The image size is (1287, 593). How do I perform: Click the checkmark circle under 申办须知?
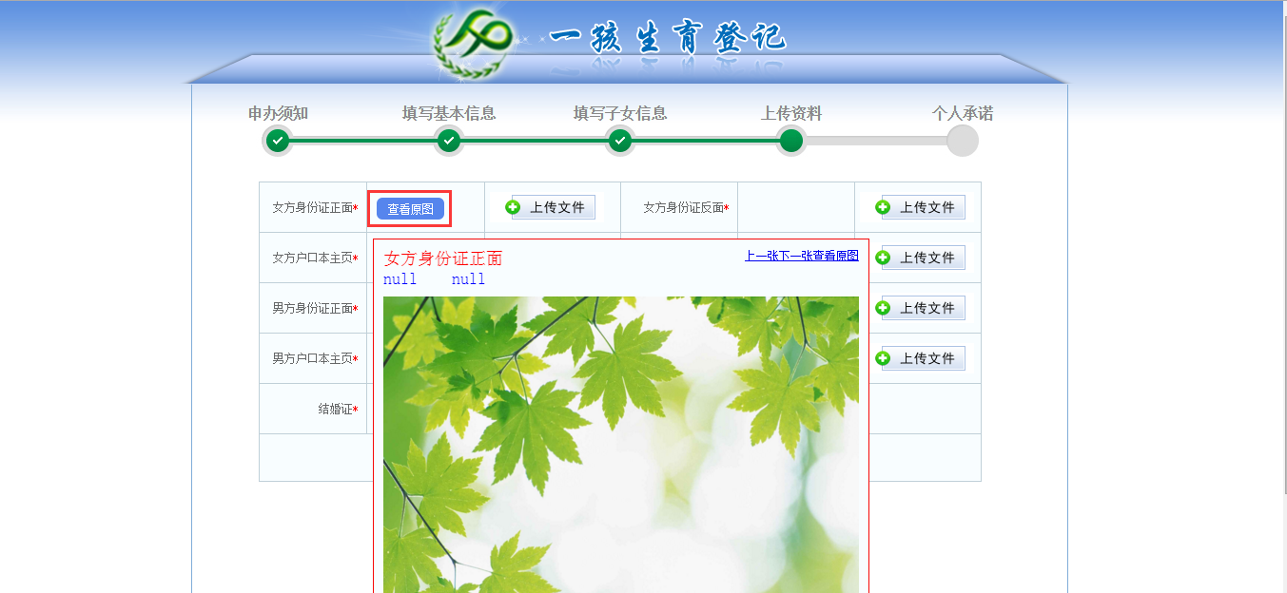coord(277,140)
